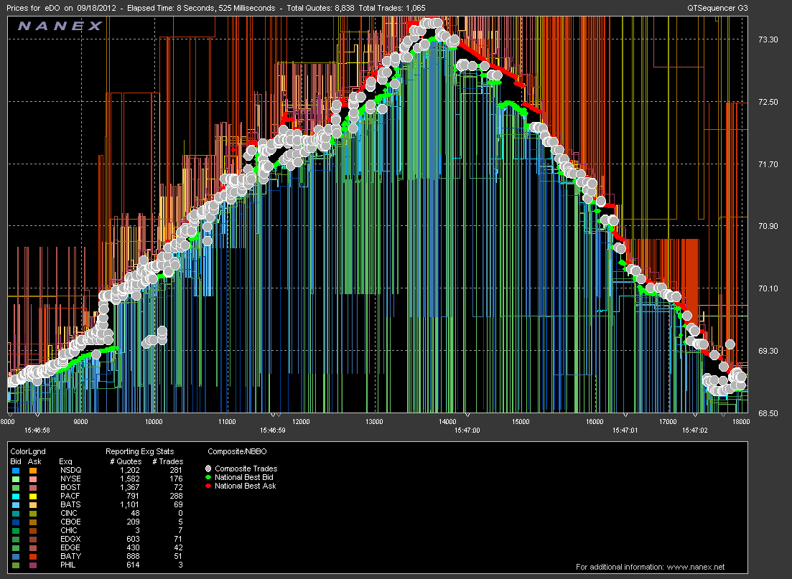Click the 10000 x-axis tick label

pos(154,421)
